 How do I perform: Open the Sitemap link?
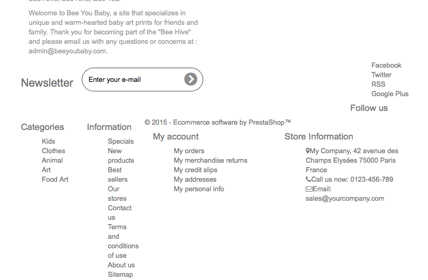pyautogui.click(x=120, y=275)
